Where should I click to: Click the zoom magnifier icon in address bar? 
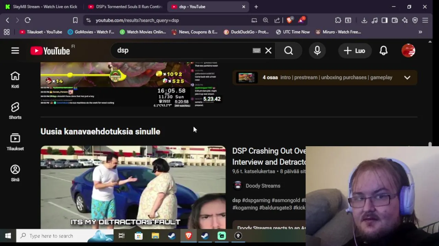click(265, 20)
